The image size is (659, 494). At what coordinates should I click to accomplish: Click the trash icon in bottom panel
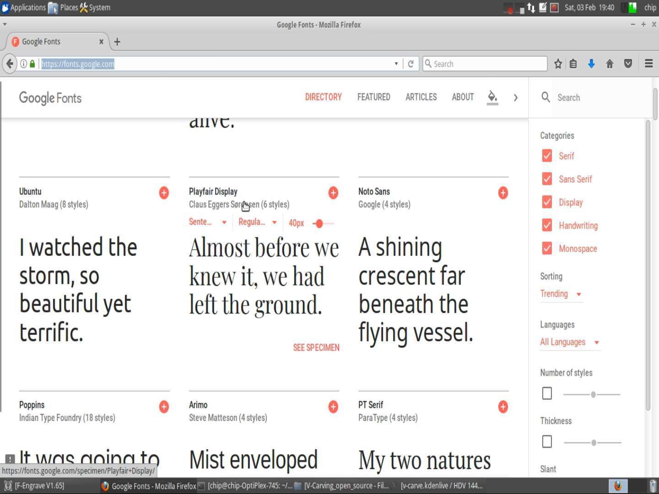point(653,486)
